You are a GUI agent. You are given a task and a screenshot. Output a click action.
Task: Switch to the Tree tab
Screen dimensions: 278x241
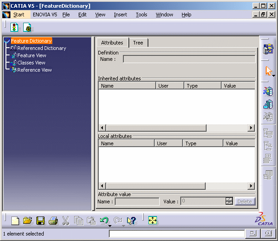[x=138, y=43]
